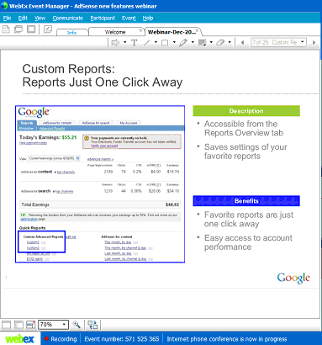This screenshot has height=345, width=322.
Task: Select the Text annotation tool
Action: click(135, 43)
